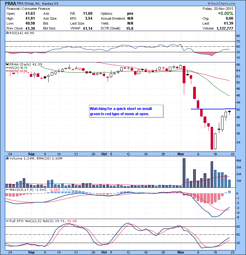Click the Oct label on the price chart date axis
Viewport: 246px width, 255px height.
(104, 154)
